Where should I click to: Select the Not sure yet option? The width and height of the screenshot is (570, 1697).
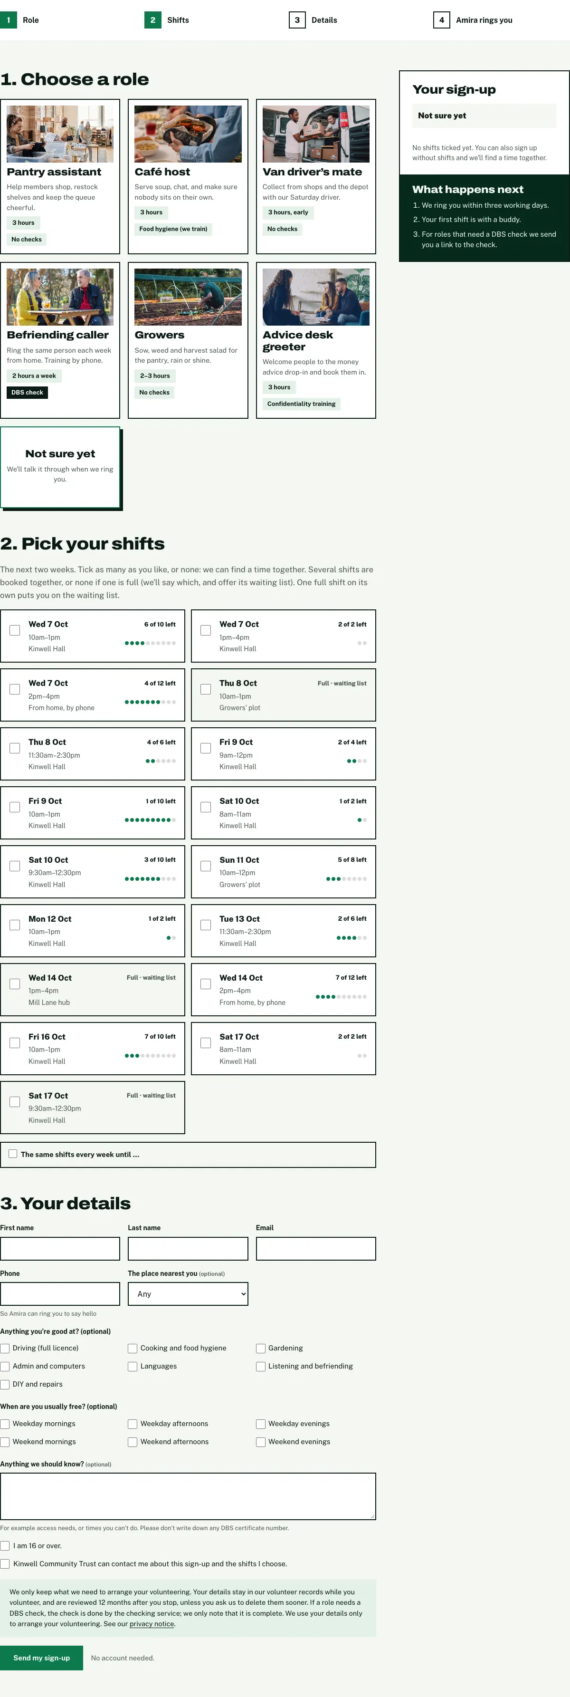(x=60, y=467)
